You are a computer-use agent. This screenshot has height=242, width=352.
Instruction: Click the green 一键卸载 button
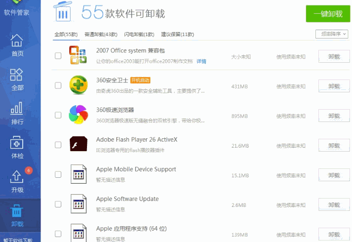(328, 14)
